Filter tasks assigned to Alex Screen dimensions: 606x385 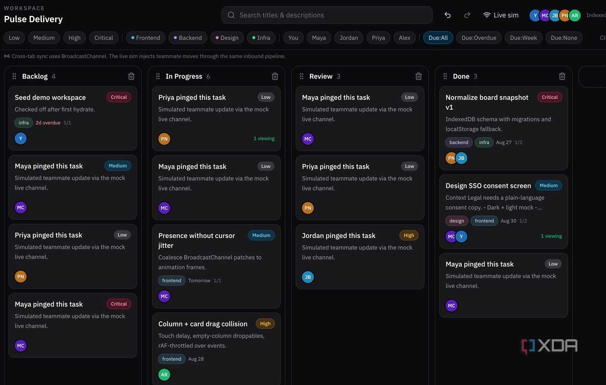(x=405, y=37)
